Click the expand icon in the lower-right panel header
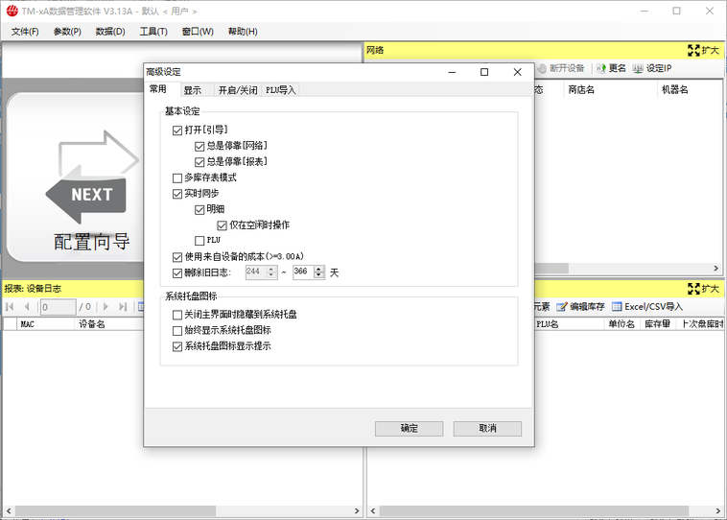This screenshot has width=727, height=520. tap(693, 289)
